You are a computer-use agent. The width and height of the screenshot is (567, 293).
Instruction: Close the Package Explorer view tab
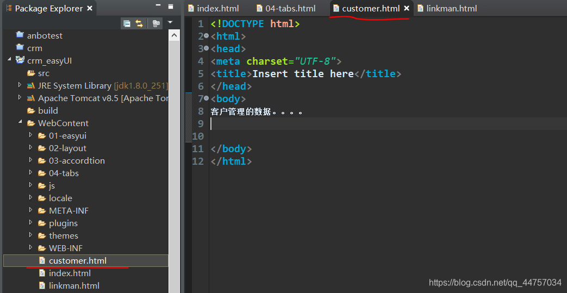(x=90, y=8)
